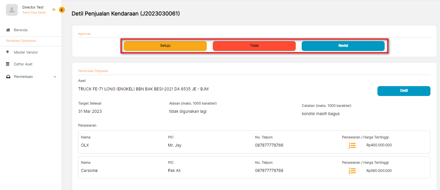
Task: Collapse the sidebar with the arrow button
Action: [x=62, y=10]
